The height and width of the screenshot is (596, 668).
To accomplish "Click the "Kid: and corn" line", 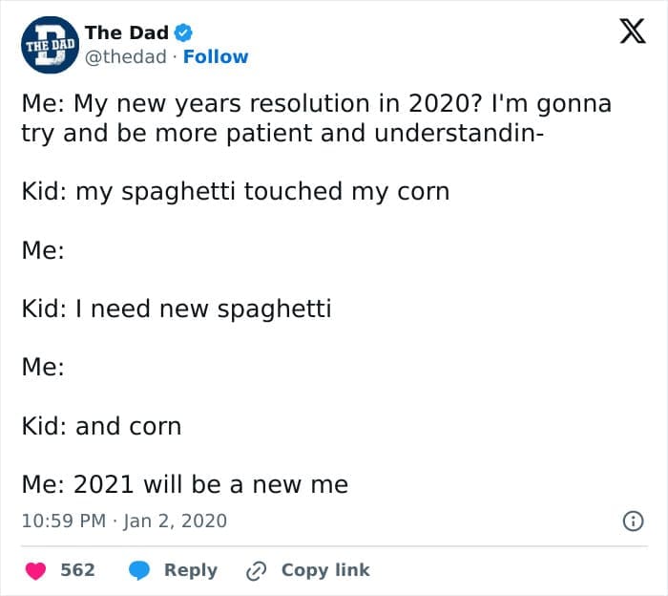I will pyautogui.click(x=101, y=426).
